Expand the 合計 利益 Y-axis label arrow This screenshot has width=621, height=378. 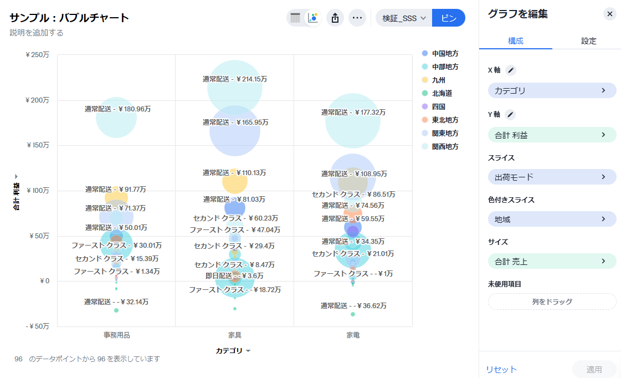[x=16, y=176]
